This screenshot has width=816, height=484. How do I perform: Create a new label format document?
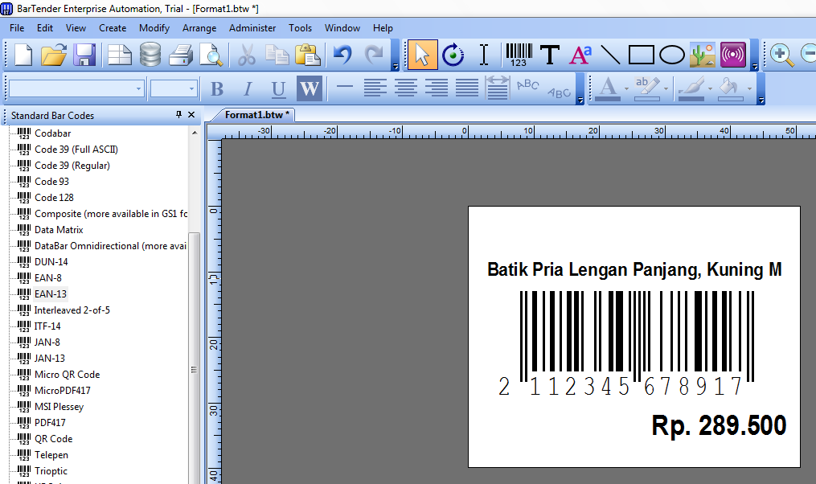click(x=23, y=55)
